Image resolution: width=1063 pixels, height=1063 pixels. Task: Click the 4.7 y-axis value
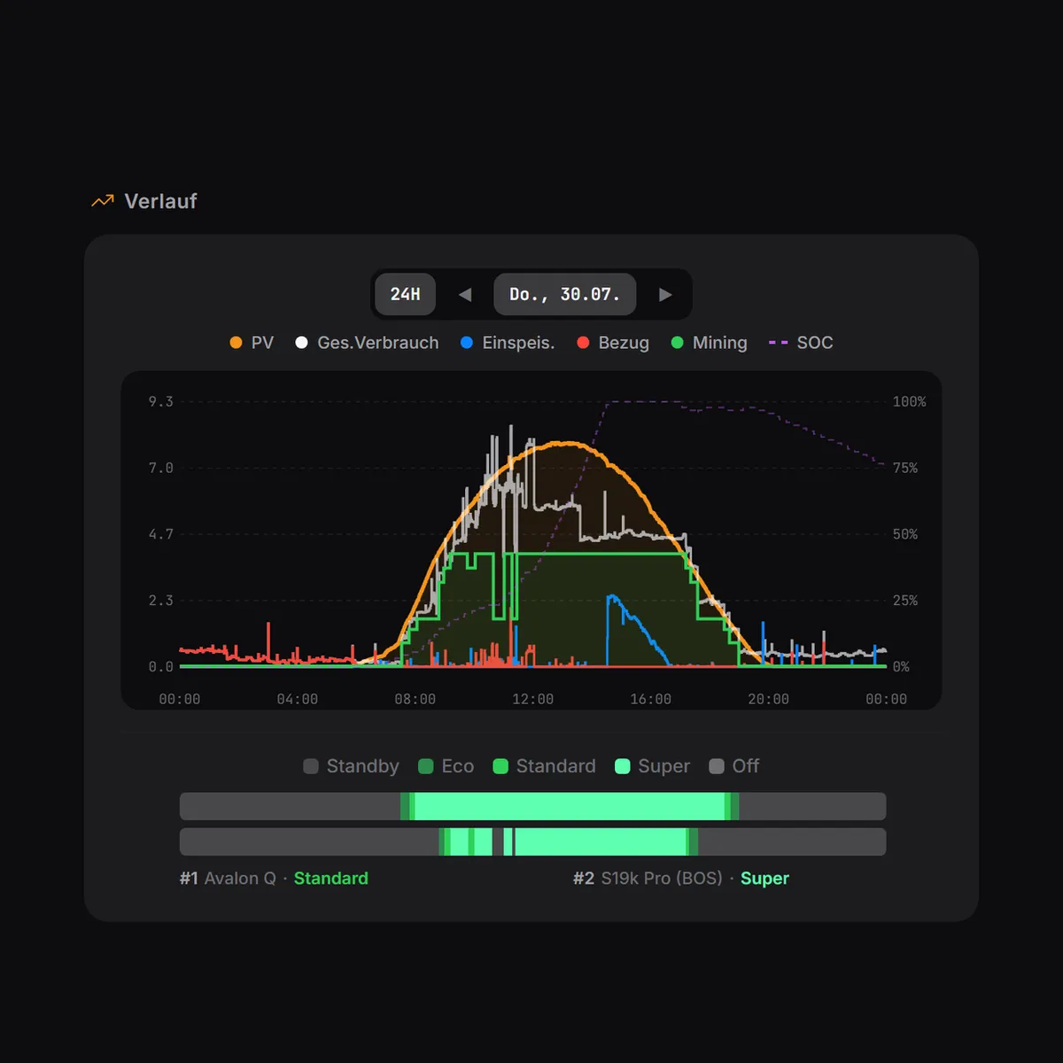click(160, 534)
